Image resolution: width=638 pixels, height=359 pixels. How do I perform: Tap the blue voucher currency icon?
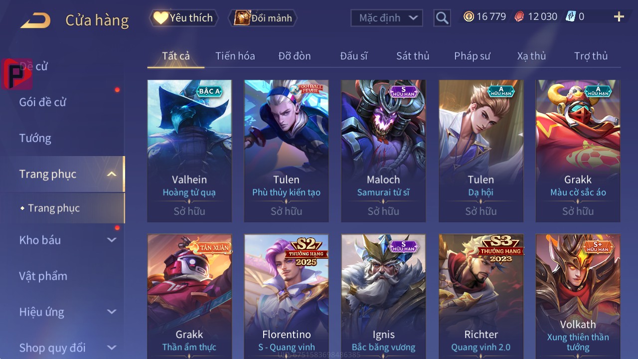571,16
